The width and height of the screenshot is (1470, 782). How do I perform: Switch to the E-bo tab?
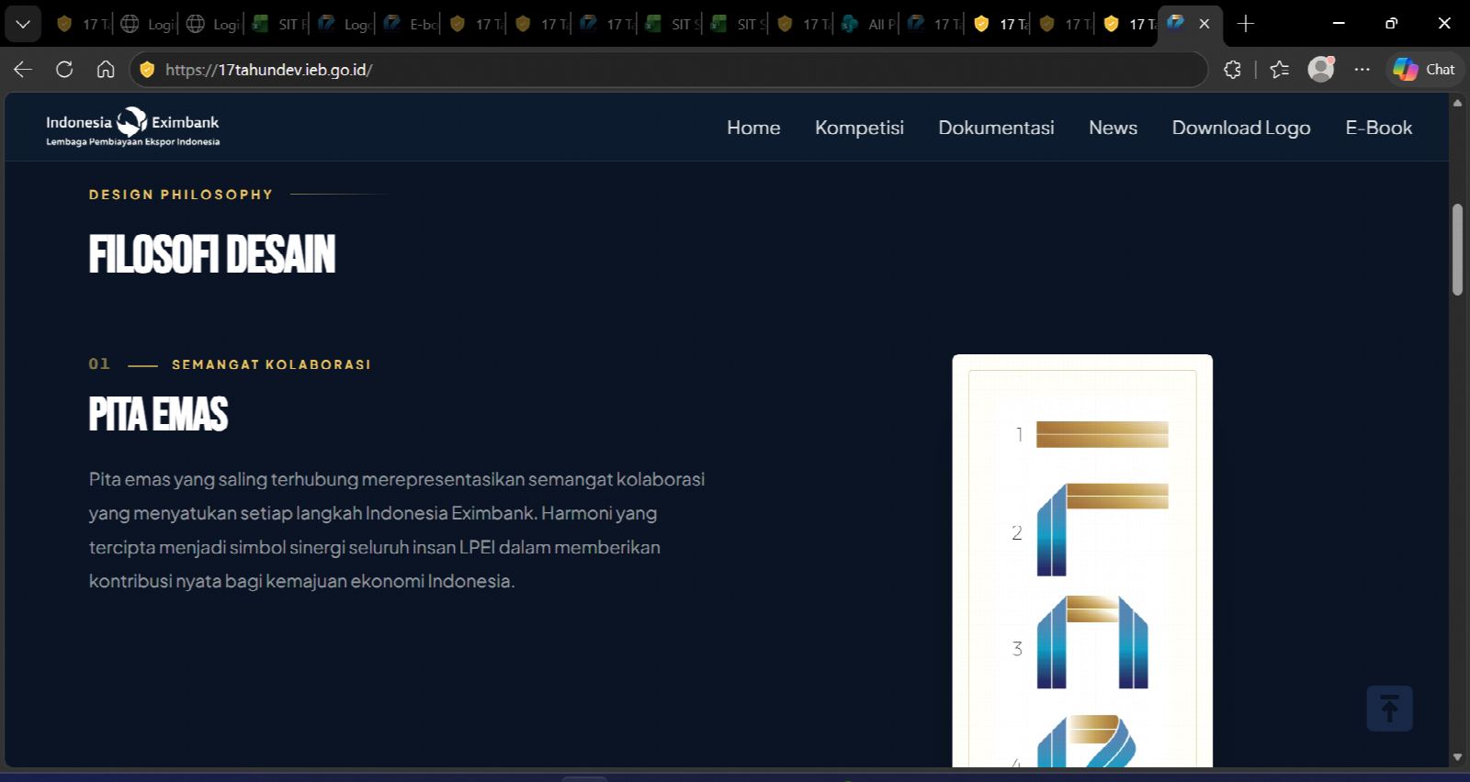[x=408, y=24]
